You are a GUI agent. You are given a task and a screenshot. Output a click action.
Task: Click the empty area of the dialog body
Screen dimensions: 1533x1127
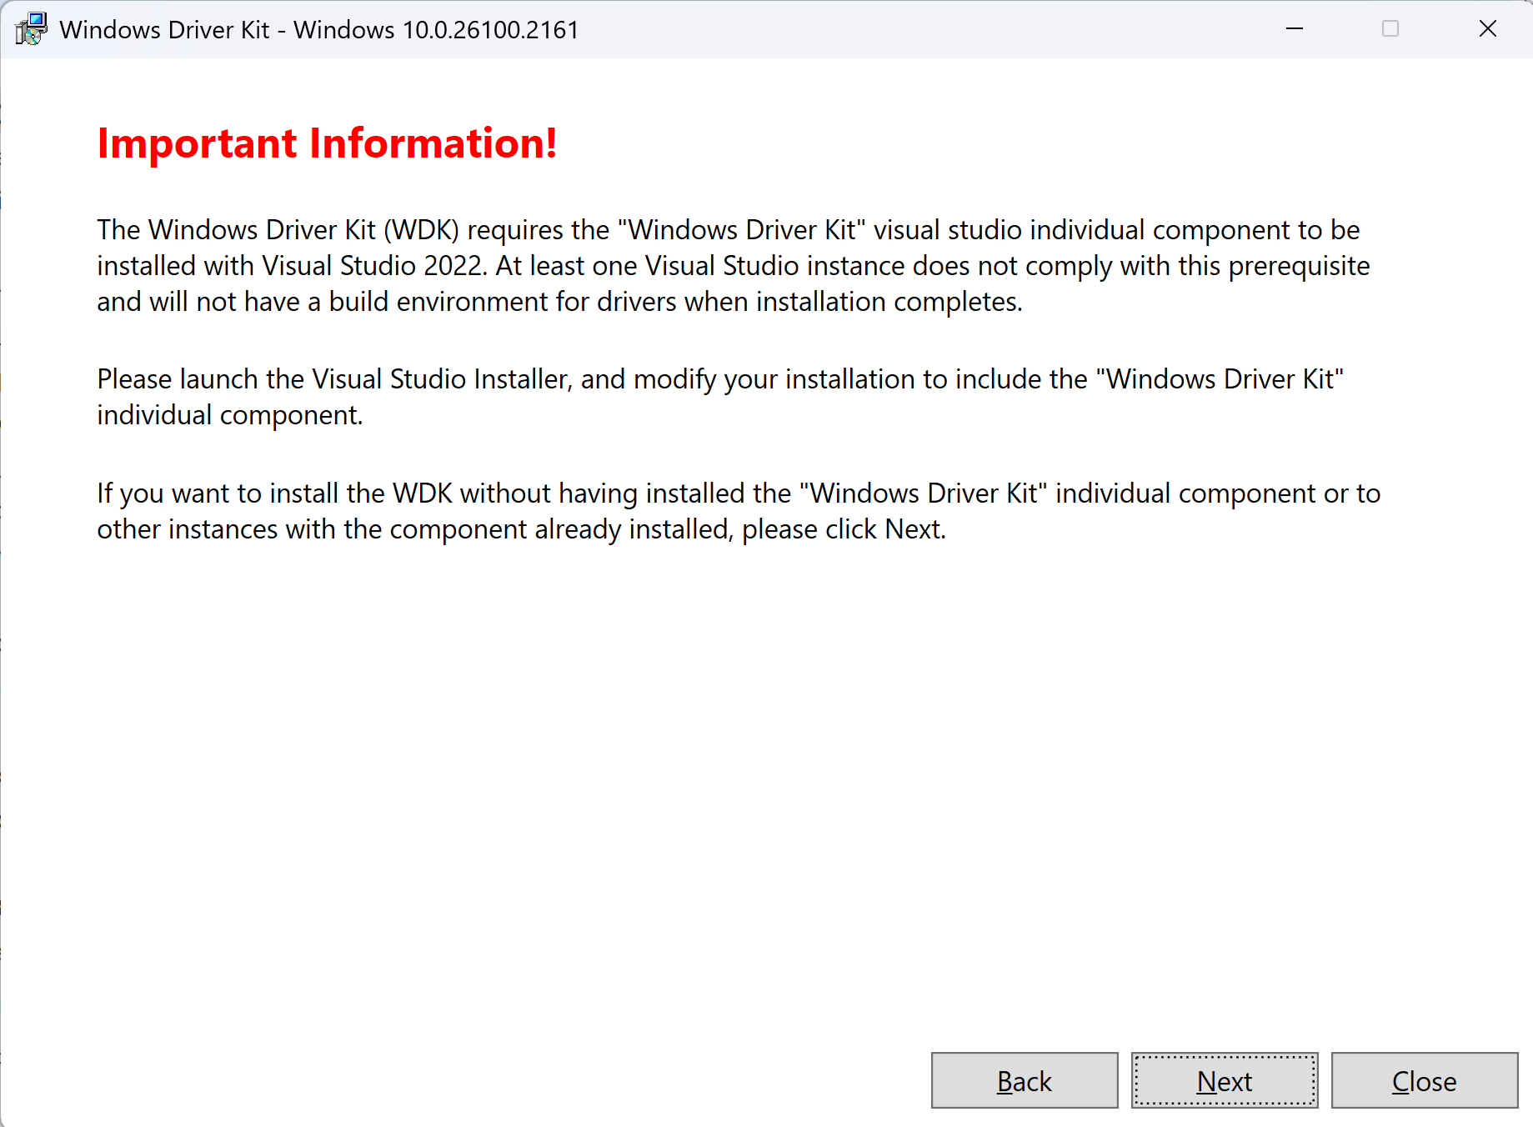pos(750,792)
